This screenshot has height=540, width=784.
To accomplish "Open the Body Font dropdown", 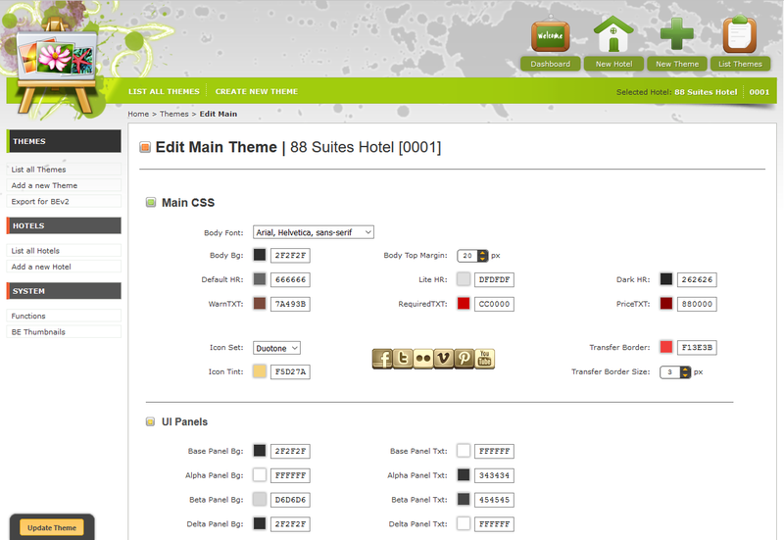I will pos(314,232).
